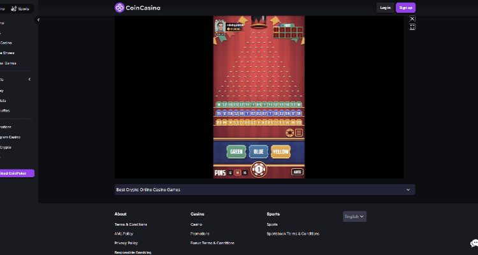This screenshot has height=255, width=478.
Task: Select 16 pins
Action: pos(245,173)
